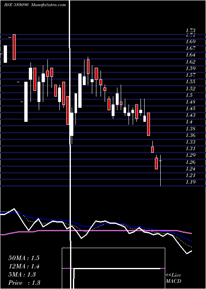206x289 pixels.
Task: Click the <<Live MACD label
Action: (173, 278)
